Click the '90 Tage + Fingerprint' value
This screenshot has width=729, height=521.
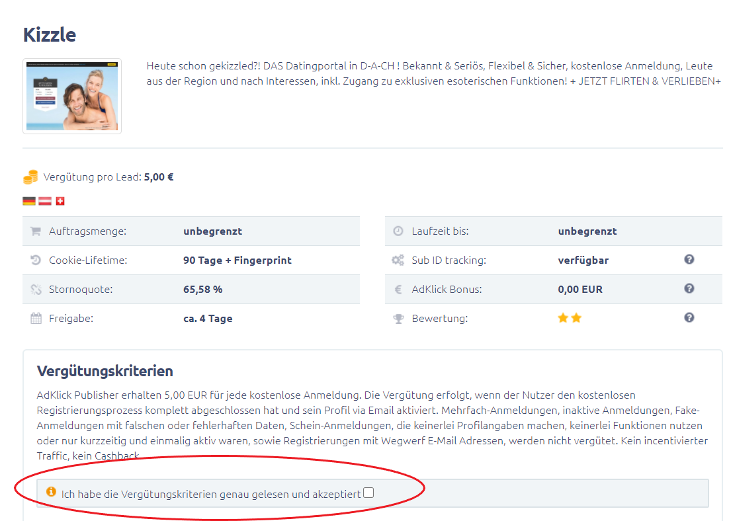point(237,260)
